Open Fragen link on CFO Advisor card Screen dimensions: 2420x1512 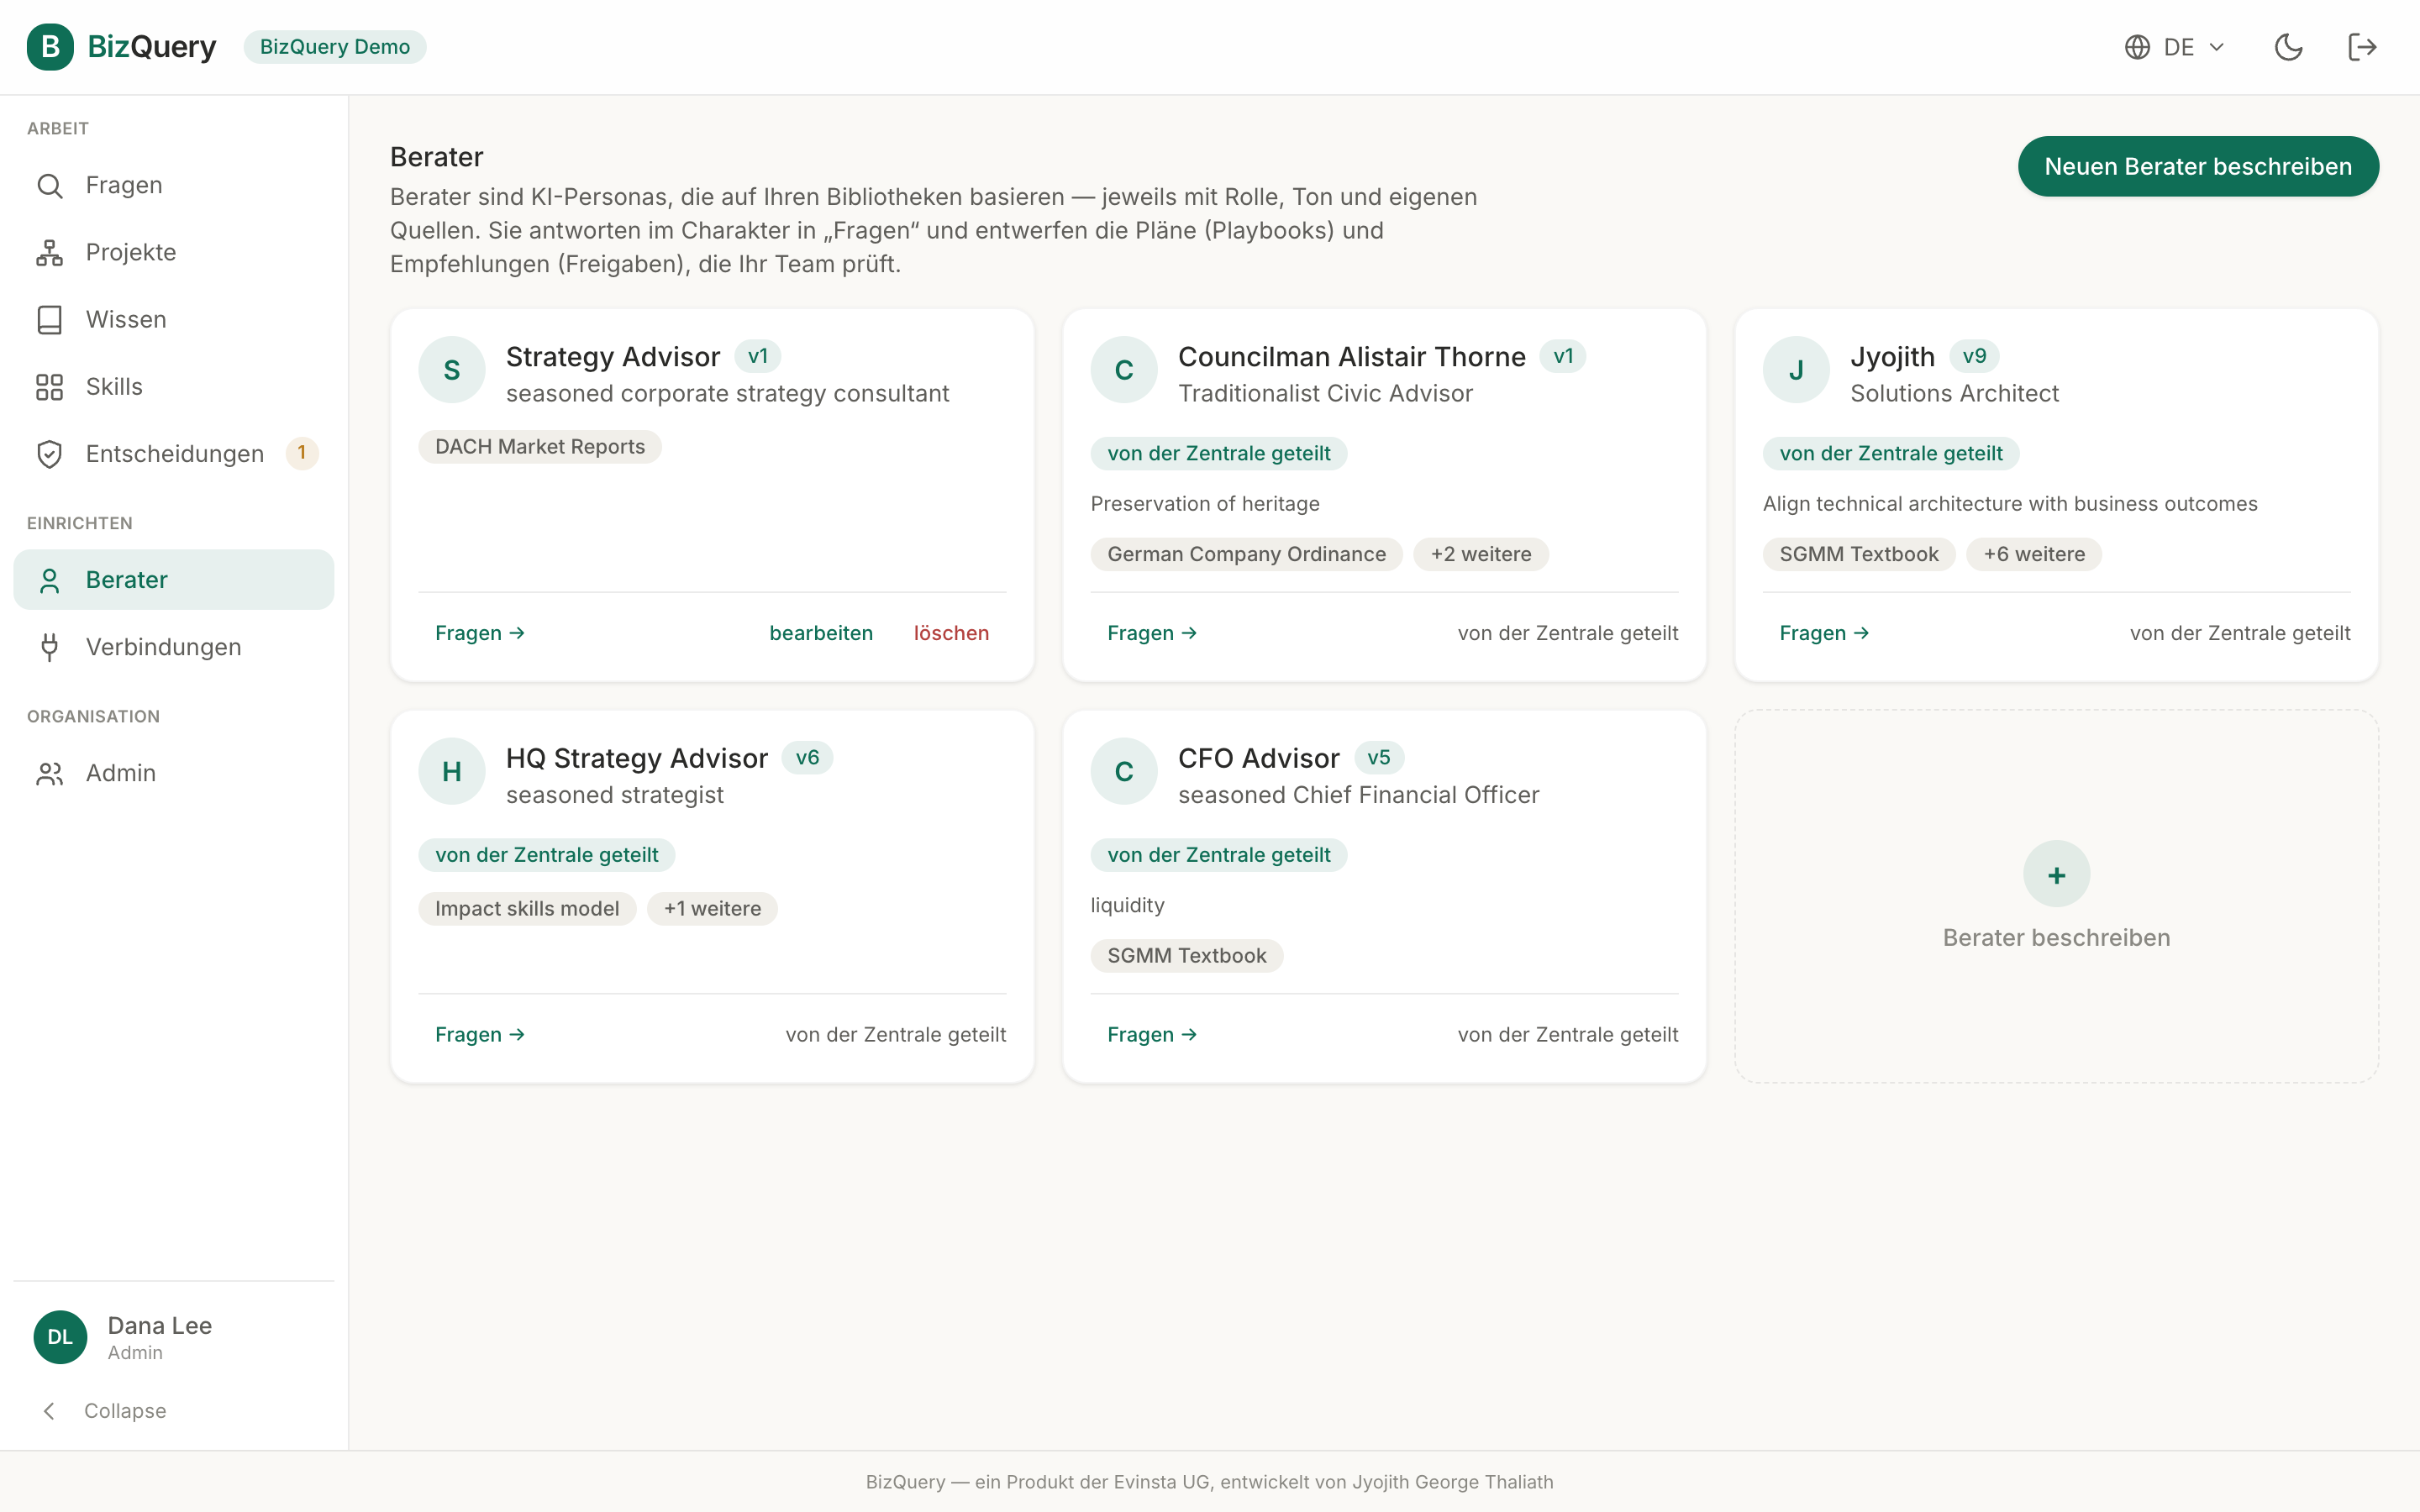click(x=1152, y=1034)
